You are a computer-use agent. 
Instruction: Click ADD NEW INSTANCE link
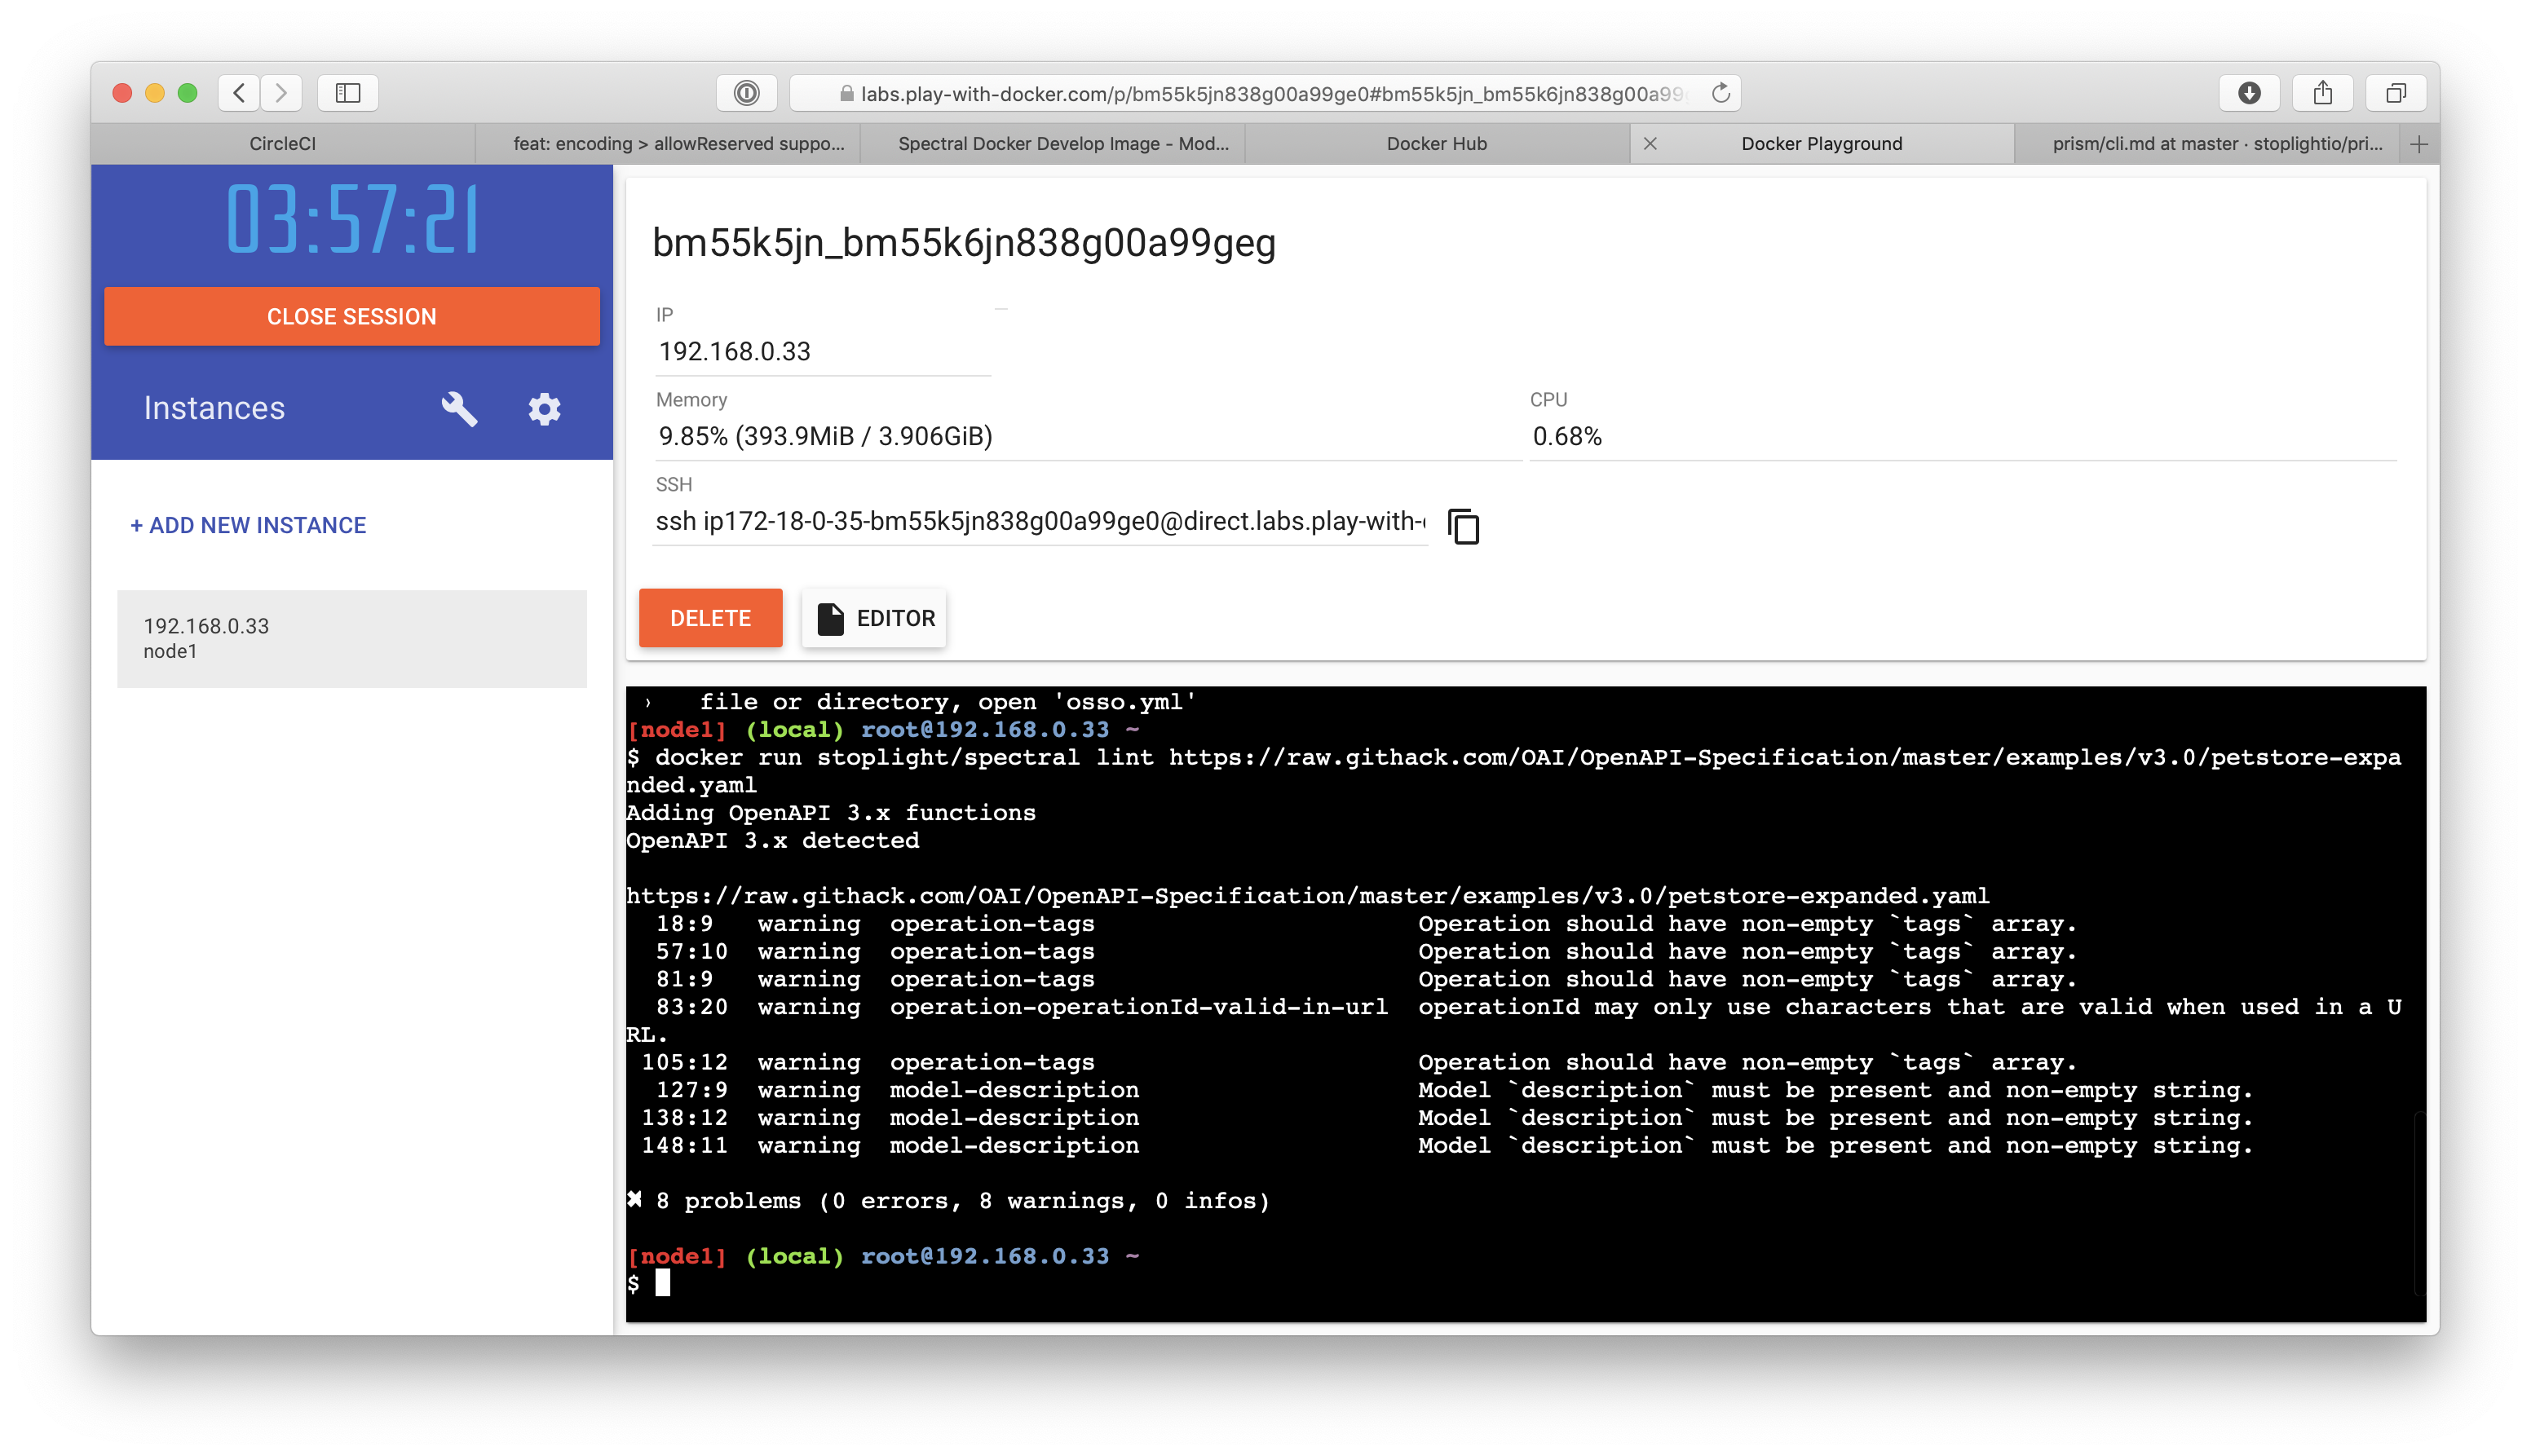pyautogui.click(x=248, y=525)
